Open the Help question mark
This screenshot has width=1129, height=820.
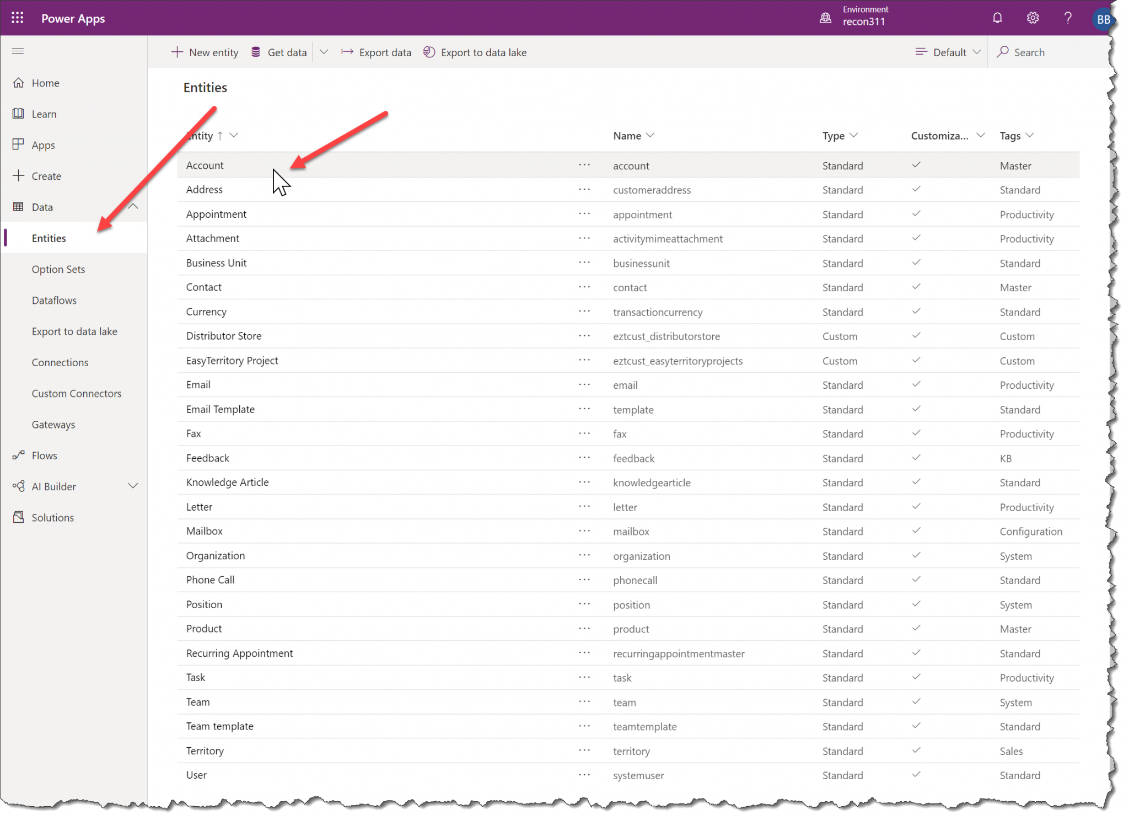pyautogui.click(x=1068, y=17)
